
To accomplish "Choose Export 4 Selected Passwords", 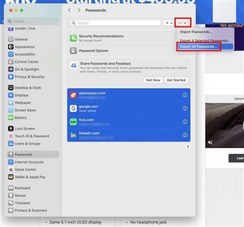I will (x=205, y=40).
